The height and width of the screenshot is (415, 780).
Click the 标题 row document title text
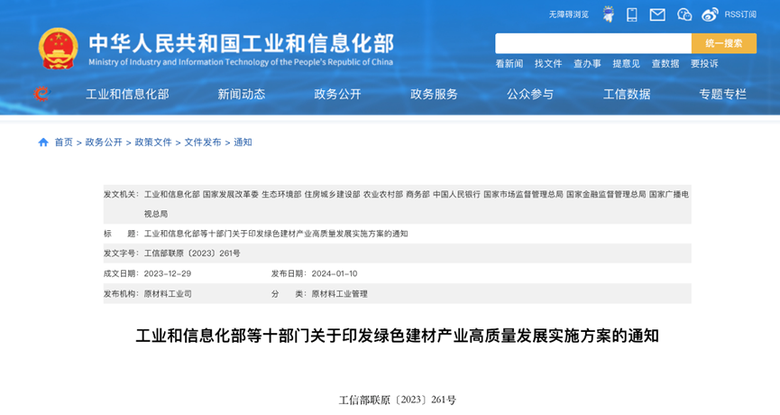tap(276, 234)
